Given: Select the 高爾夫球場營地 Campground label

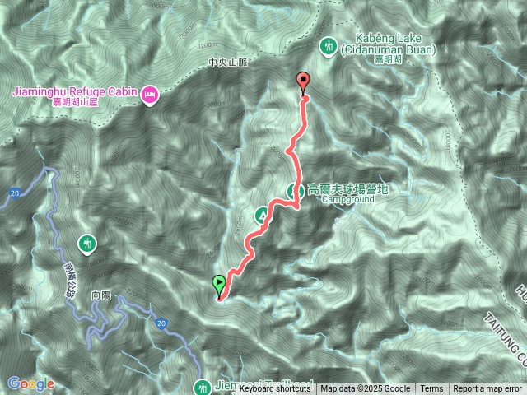Looking at the screenshot, I should click(348, 194).
